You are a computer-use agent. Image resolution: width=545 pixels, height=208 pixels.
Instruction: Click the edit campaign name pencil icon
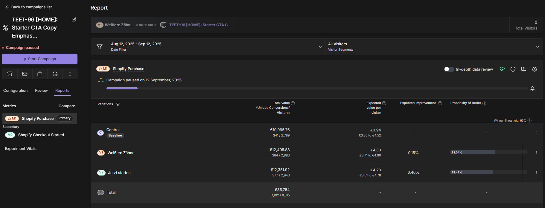(x=74, y=20)
